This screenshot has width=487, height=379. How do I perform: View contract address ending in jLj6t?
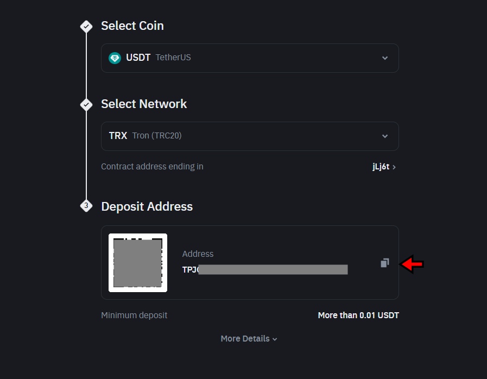384,167
